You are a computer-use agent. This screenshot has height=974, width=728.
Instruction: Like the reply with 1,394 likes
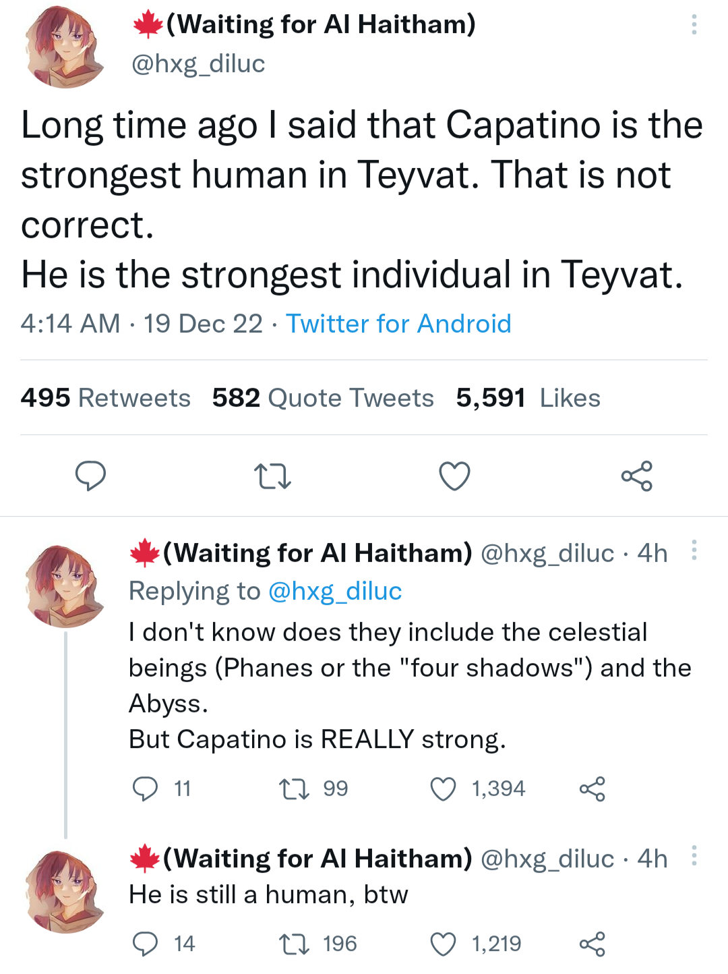pos(443,789)
